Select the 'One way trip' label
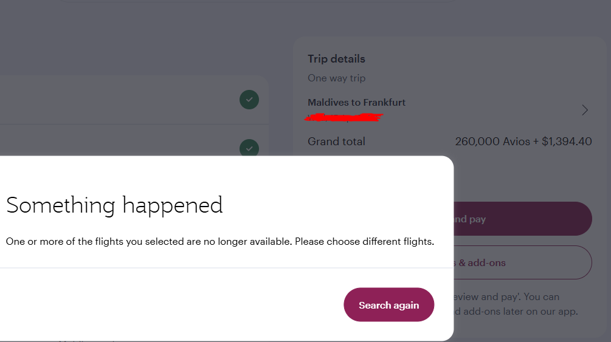 coord(336,78)
